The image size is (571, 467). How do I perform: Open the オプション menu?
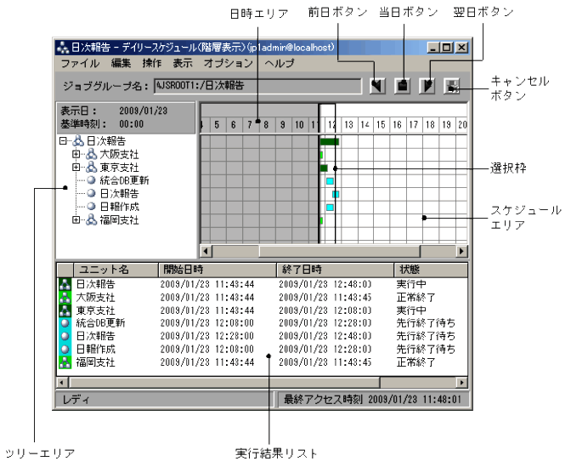tap(229, 63)
